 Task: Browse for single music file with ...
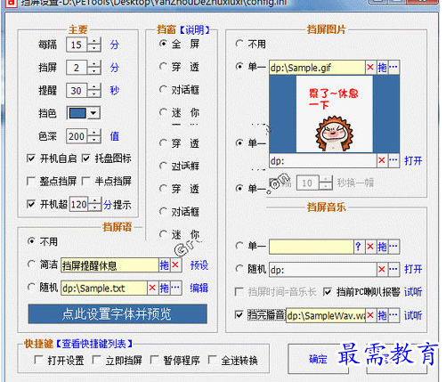pos(393,247)
